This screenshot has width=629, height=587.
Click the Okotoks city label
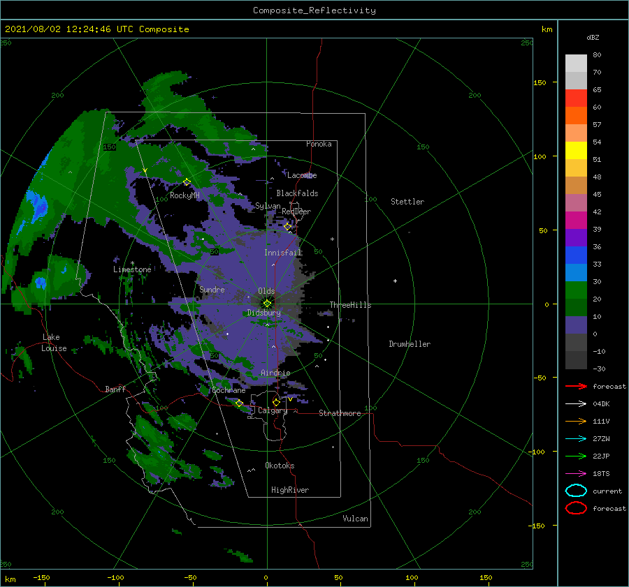(280, 466)
